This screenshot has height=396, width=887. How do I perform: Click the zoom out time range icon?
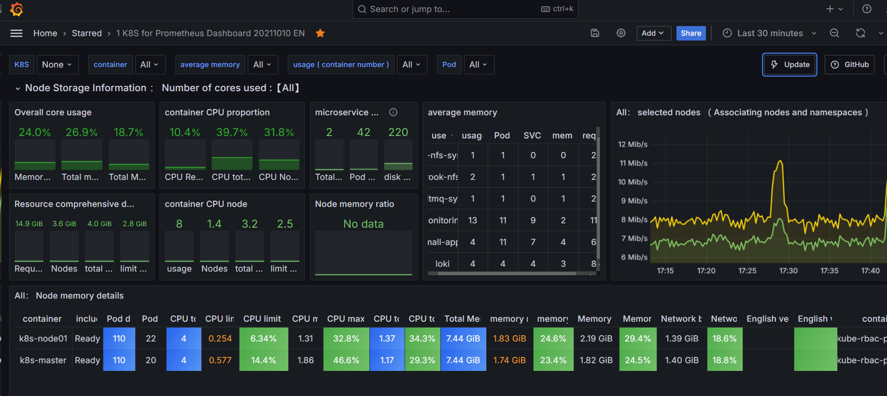[x=834, y=33]
